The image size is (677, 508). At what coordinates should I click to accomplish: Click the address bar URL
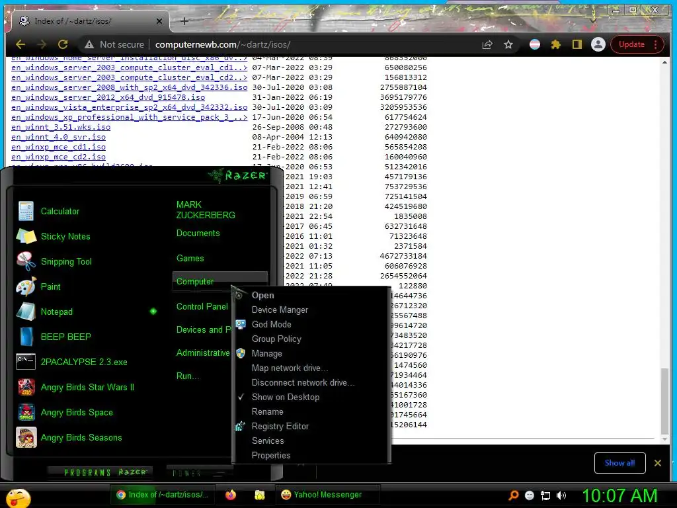pyautogui.click(x=222, y=44)
